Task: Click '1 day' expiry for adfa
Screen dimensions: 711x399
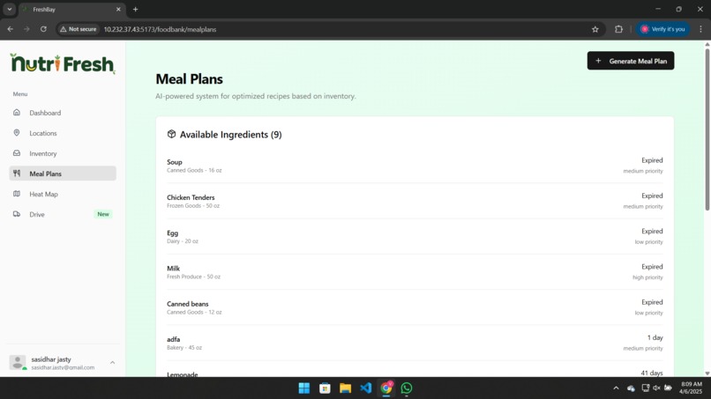Action: click(x=655, y=337)
